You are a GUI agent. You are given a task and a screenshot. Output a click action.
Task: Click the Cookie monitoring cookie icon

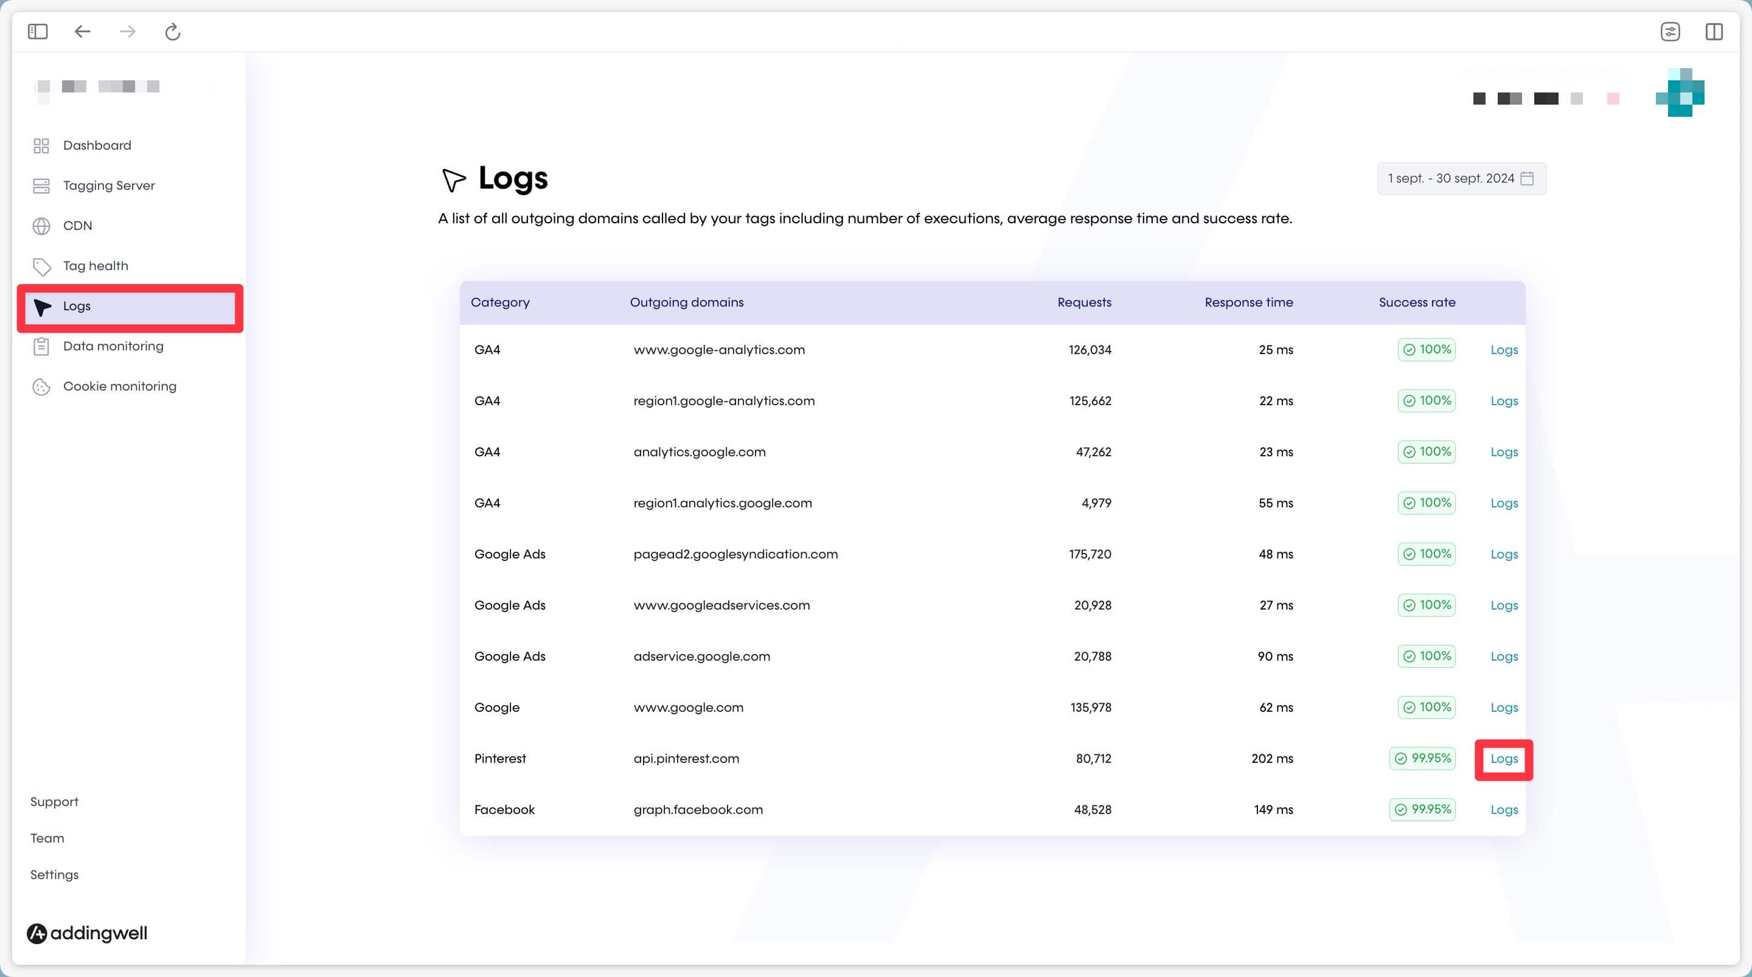click(41, 386)
